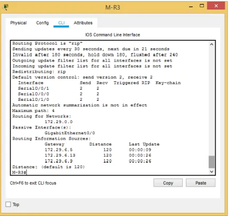Click the Serial0/0/0 interface row
Screen dimensions: 229x216
pyautogui.click(x=59, y=94)
